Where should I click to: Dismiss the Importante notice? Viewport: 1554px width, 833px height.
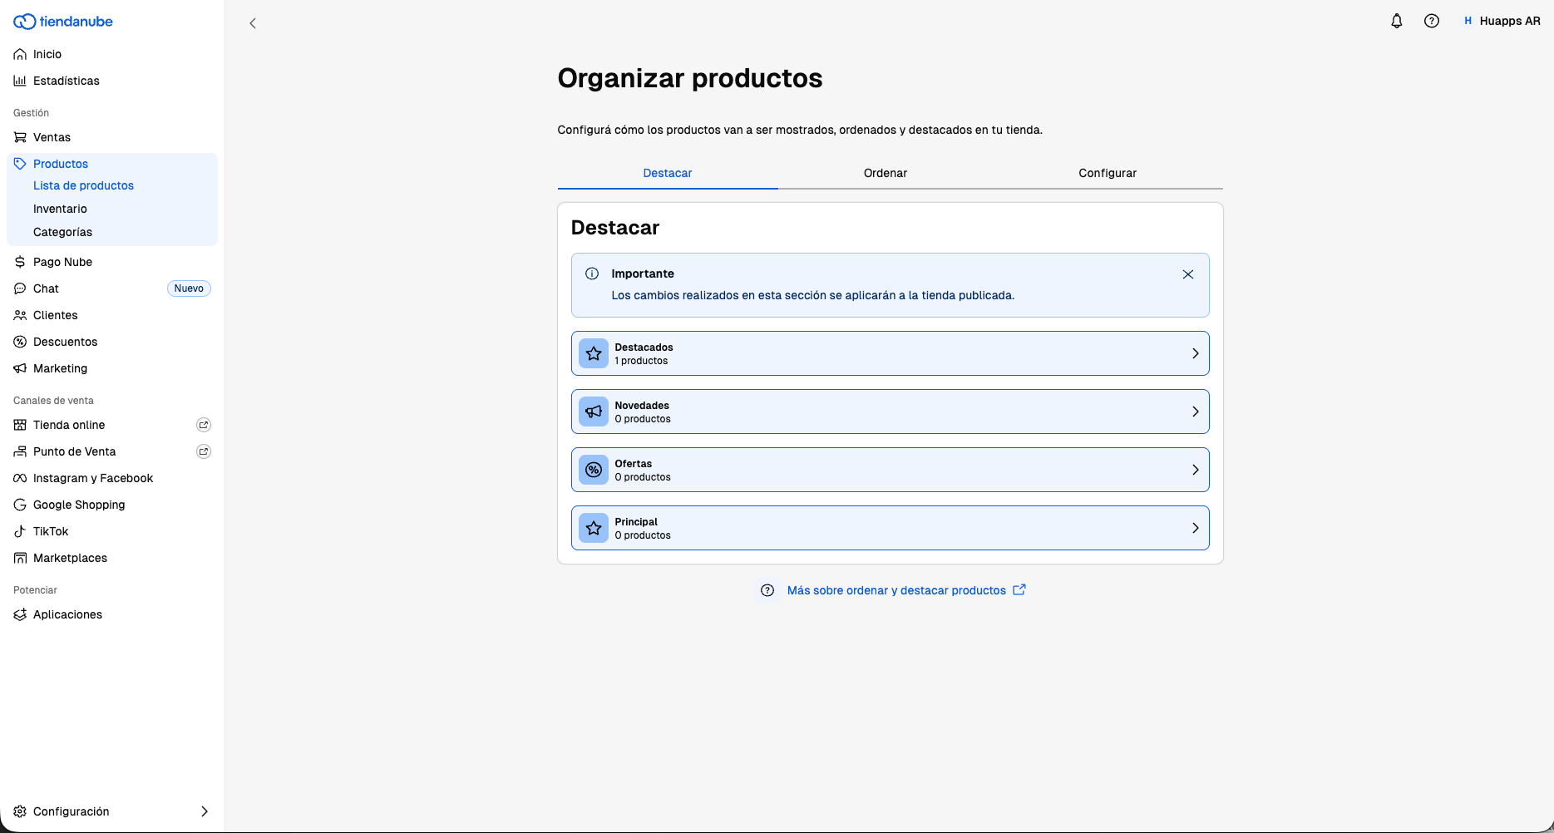pos(1188,274)
